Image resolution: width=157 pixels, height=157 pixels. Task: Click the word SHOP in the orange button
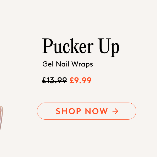tap(68, 111)
